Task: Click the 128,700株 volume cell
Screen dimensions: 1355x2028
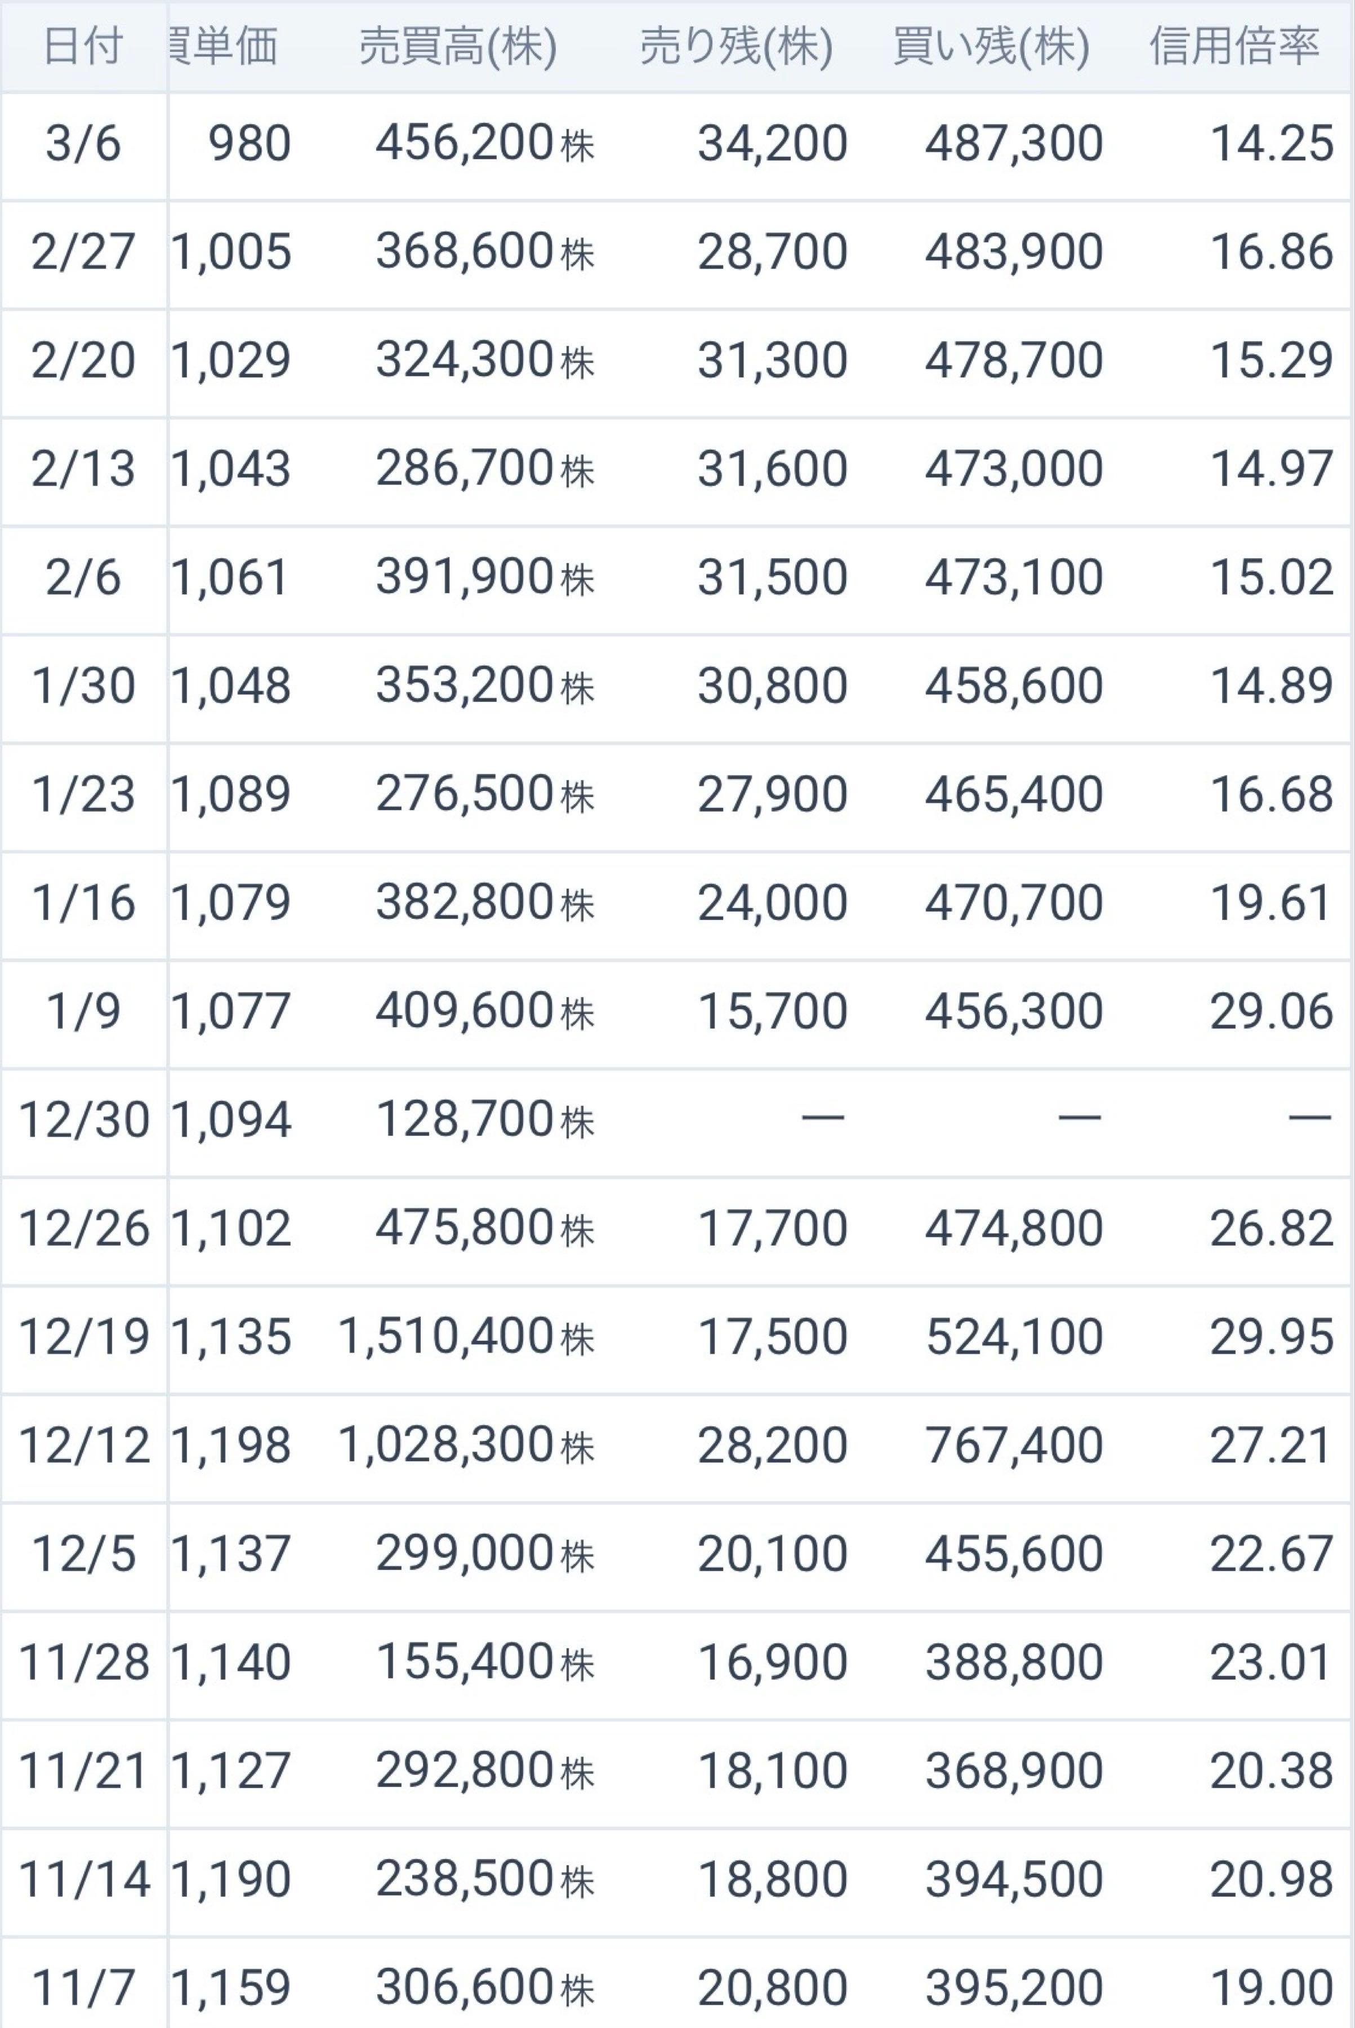Action: click(x=484, y=1120)
